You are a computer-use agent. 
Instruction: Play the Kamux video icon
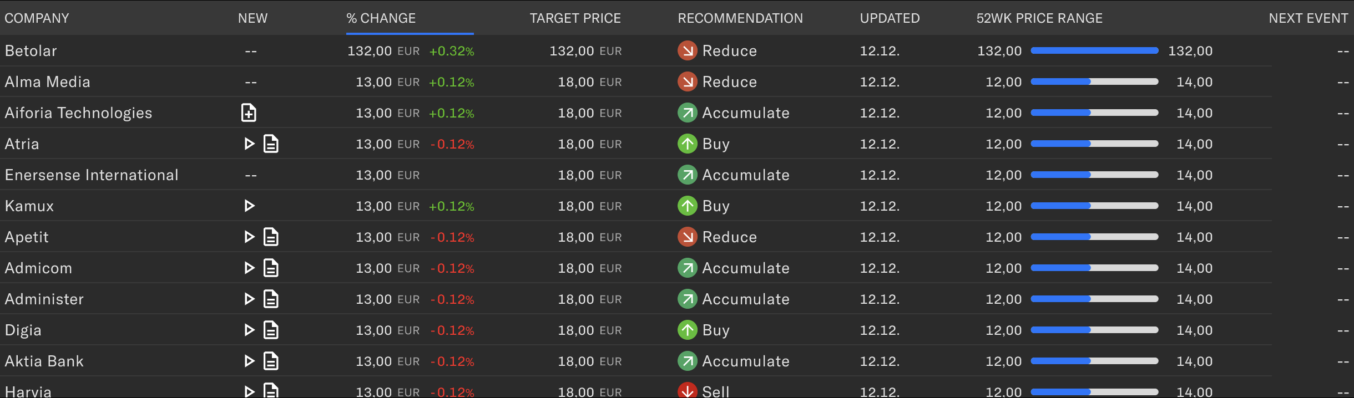[x=249, y=206]
